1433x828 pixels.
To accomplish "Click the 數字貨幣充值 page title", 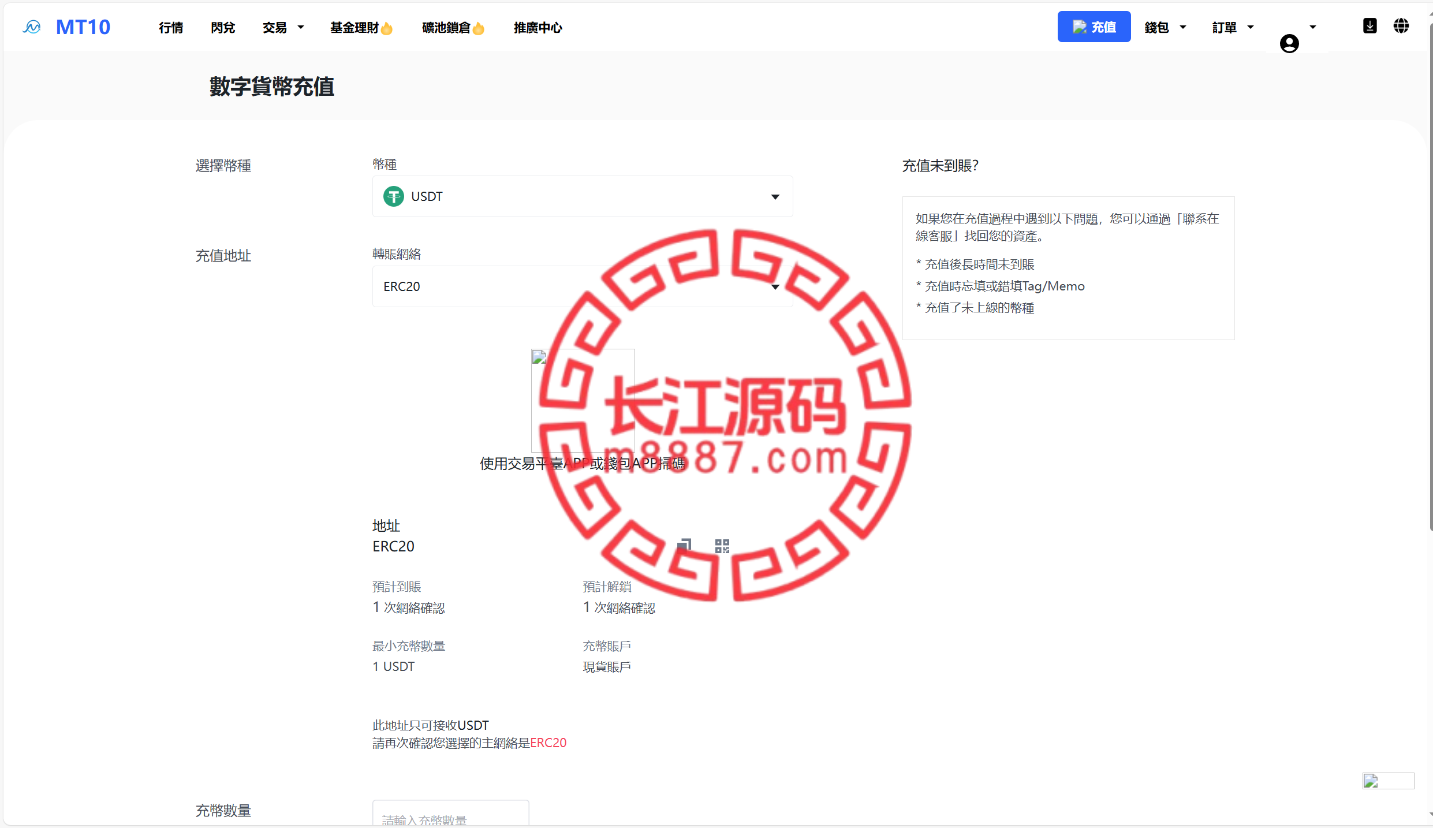I will tap(272, 87).
